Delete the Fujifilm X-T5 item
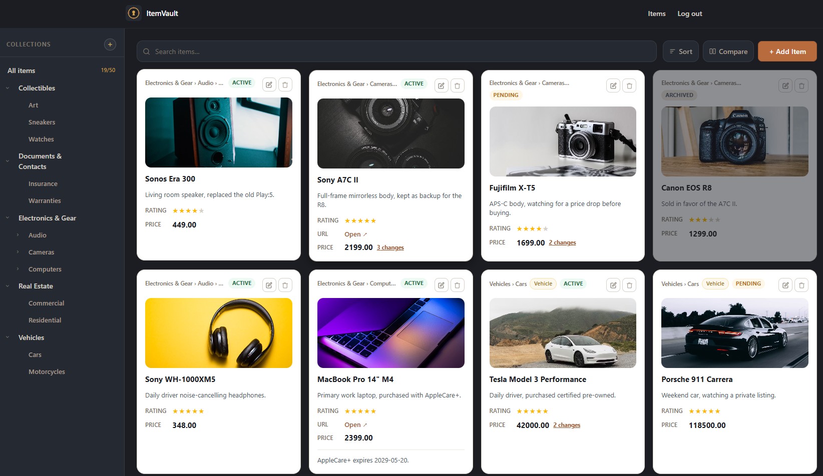823x476 pixels. tap(629, 85)
